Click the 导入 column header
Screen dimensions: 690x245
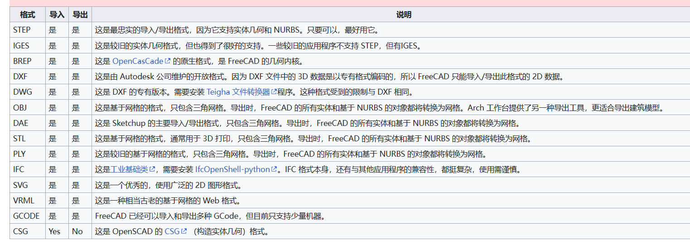pyautogui.click(x=57, y=14)
